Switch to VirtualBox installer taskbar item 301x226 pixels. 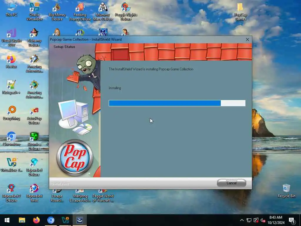pyautogui.click(x=65, y=220)
